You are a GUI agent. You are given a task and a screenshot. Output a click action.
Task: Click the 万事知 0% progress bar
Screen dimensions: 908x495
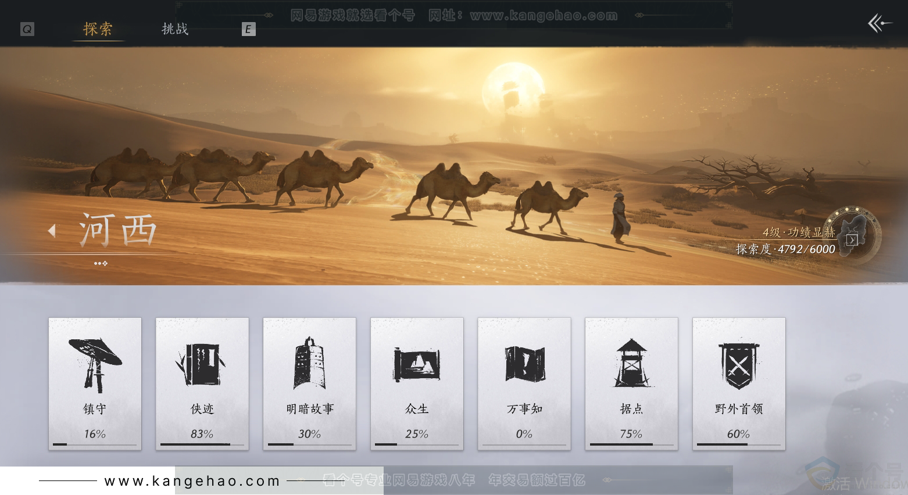tap(524, 444)
